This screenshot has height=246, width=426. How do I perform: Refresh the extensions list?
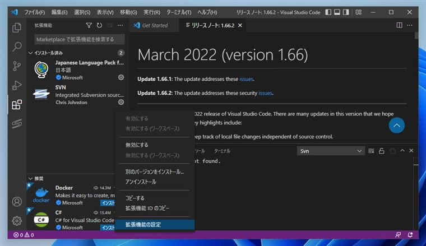click(x=99, y=25)
